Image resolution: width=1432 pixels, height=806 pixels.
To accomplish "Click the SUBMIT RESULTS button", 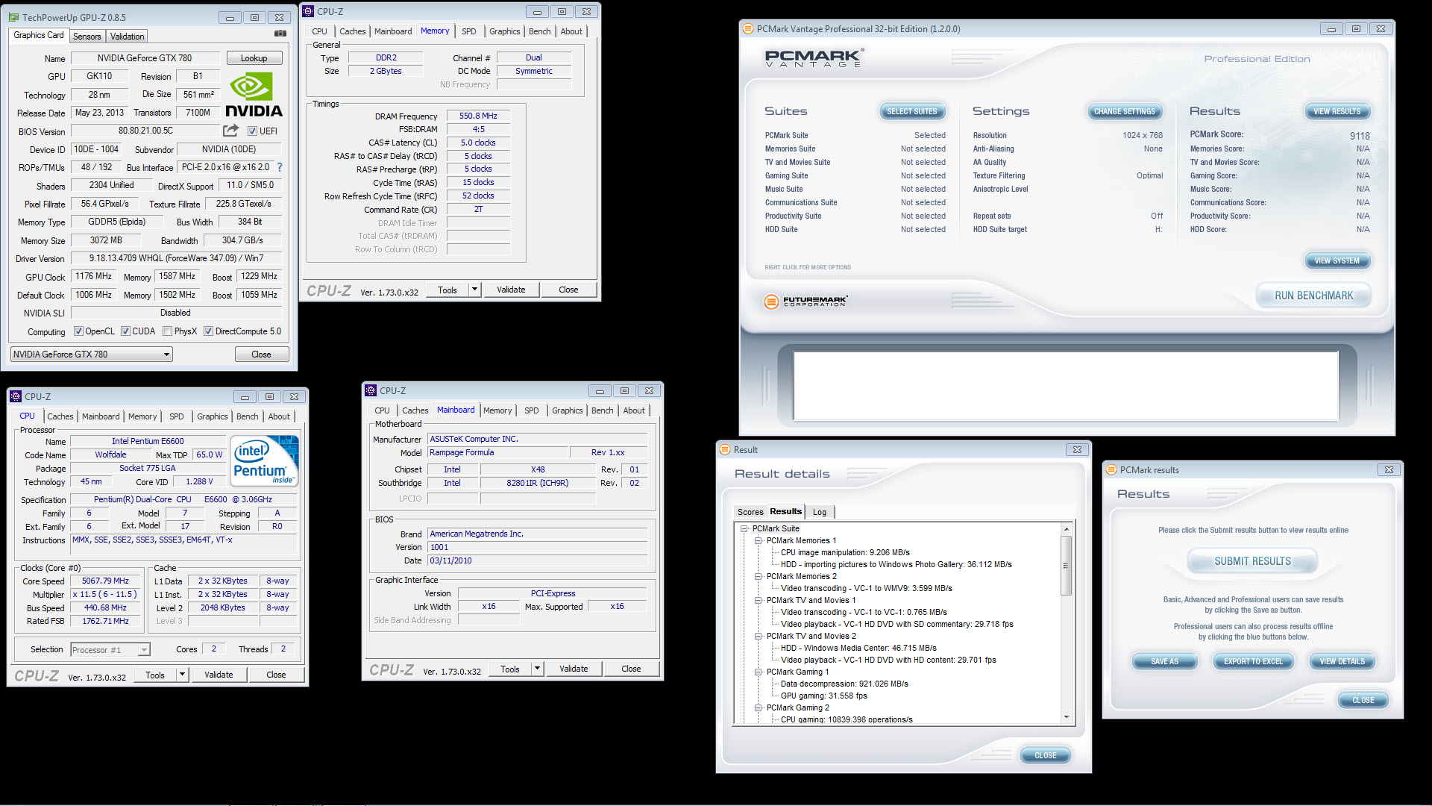I will click(x=1252, y=561).
